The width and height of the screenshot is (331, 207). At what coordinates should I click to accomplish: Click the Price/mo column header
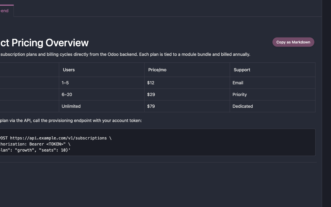tap(187, 70)
